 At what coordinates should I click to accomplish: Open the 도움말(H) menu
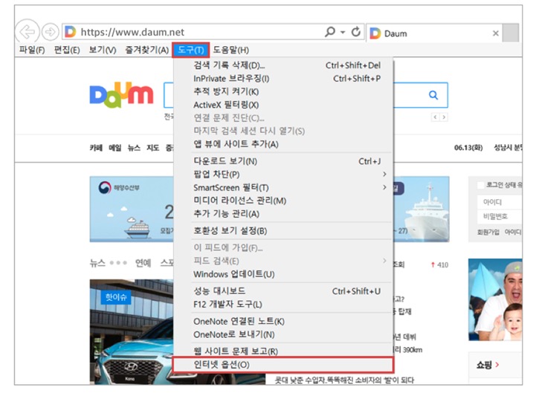[x=230, y=50]
